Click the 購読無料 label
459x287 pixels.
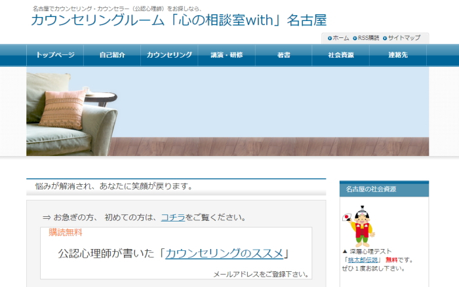[66, 233]
